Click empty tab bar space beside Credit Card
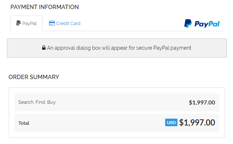233x144 pixels. coord(131,24)
